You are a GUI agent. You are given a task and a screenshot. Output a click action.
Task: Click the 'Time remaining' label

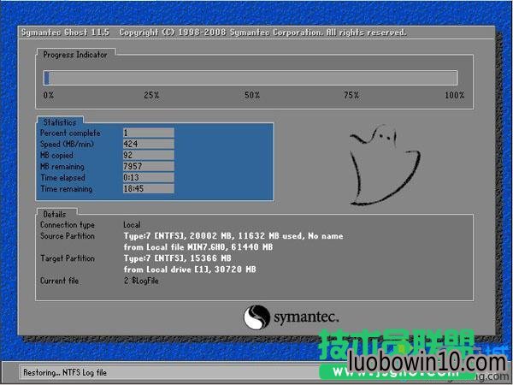point(66,189)
